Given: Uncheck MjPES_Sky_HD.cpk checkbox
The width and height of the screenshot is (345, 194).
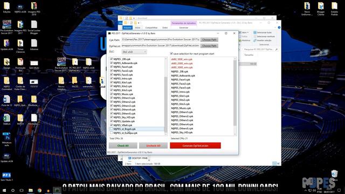Looking at the screenshot, I should (x=112, y=117).
